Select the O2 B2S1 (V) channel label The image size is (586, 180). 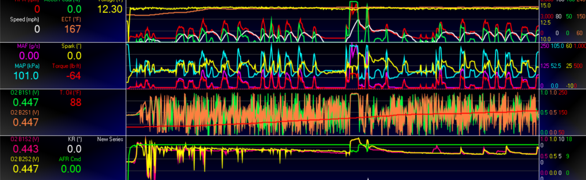tap(25, 112)
